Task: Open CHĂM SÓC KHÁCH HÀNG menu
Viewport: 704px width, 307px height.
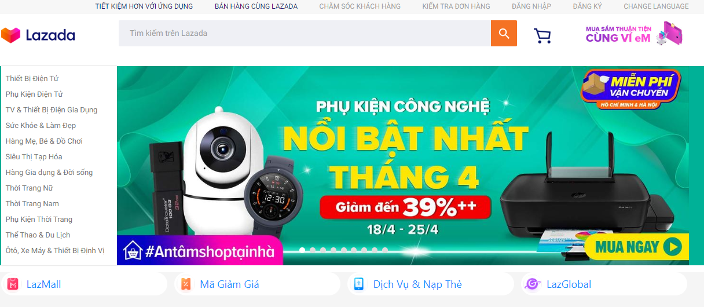Action: [x=360, y=6]
